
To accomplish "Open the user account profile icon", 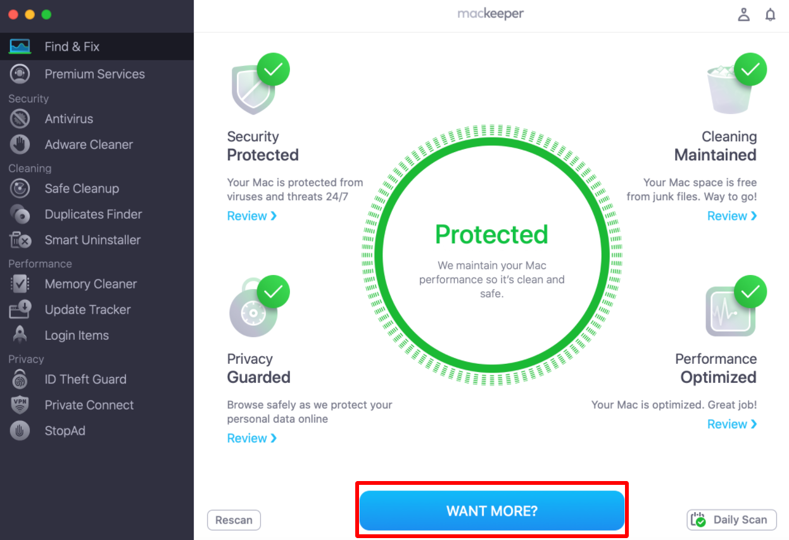I will click(744, 15).
